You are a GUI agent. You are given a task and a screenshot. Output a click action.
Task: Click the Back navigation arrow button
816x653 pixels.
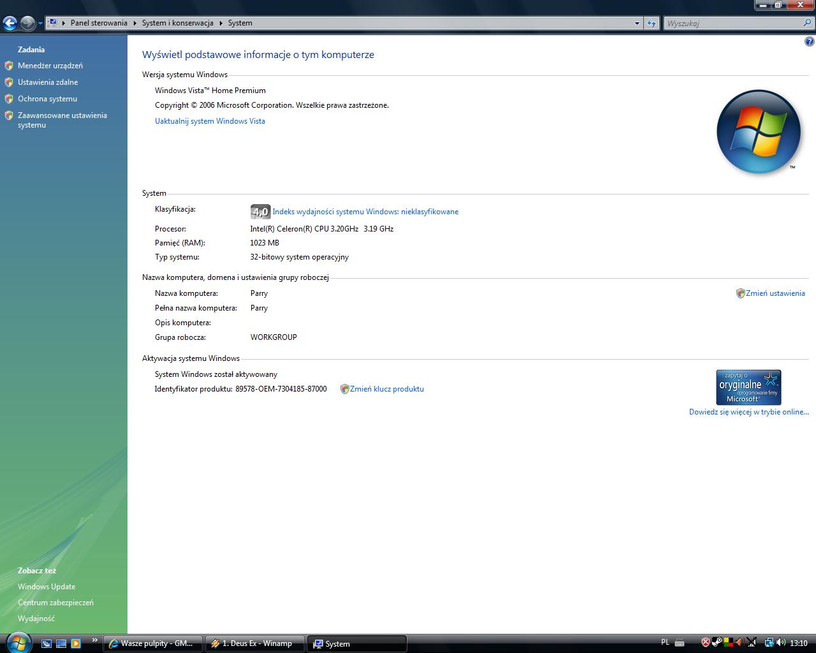tap(10, 24)
